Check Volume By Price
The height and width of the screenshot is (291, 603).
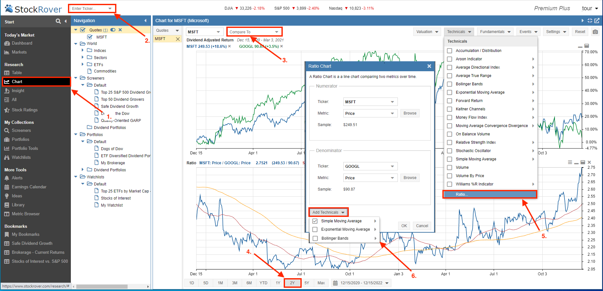449,176
